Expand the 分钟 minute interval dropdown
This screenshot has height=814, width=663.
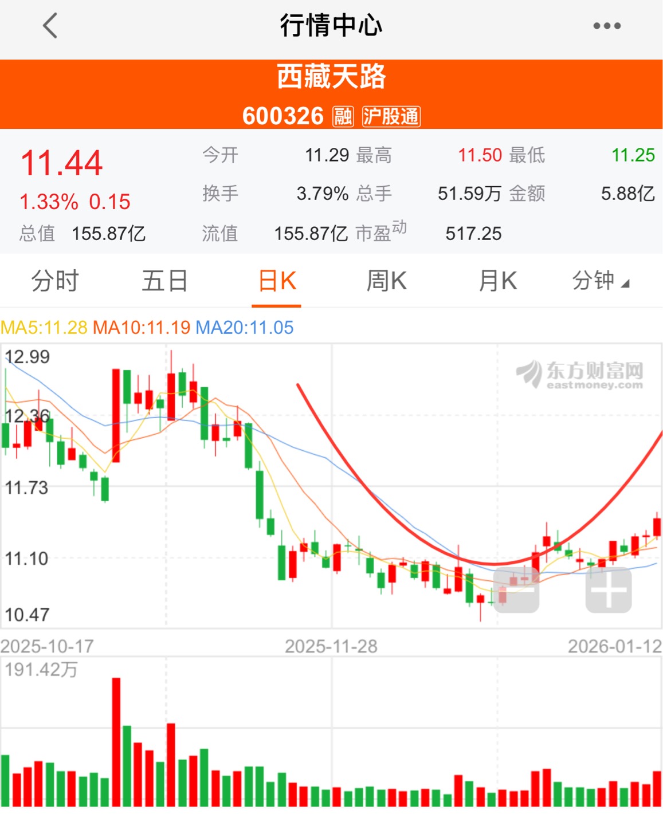[x=601, y=281]
